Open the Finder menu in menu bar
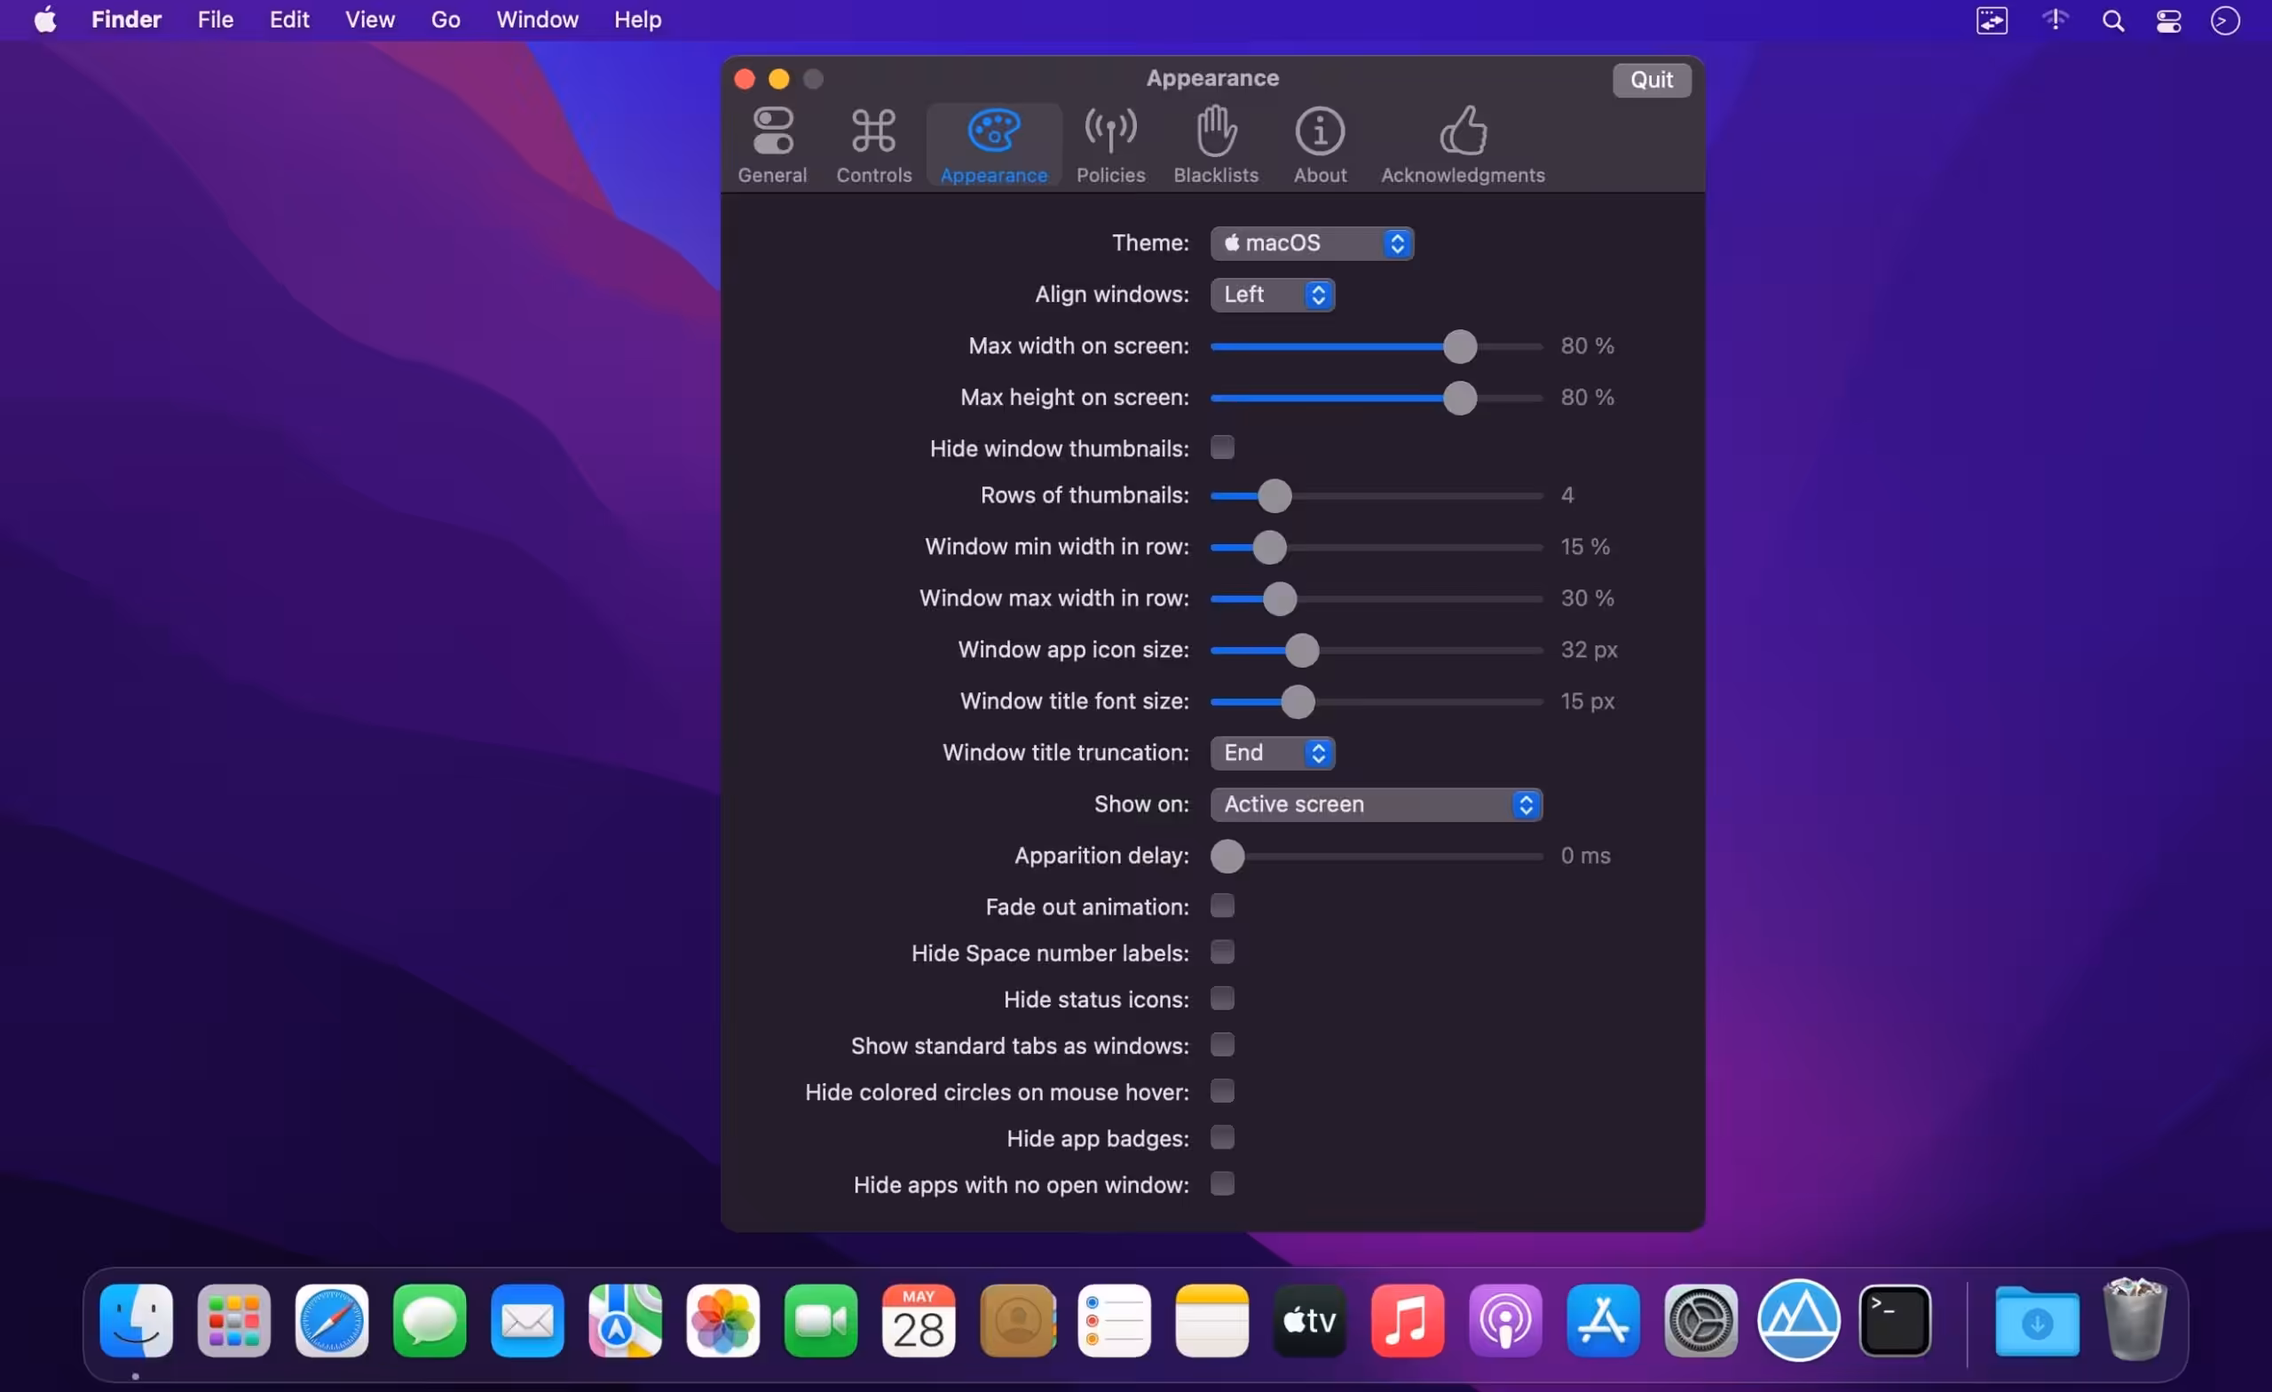Image resolution: width=2272 pixels, height=1392 pixels. point(126,20)
